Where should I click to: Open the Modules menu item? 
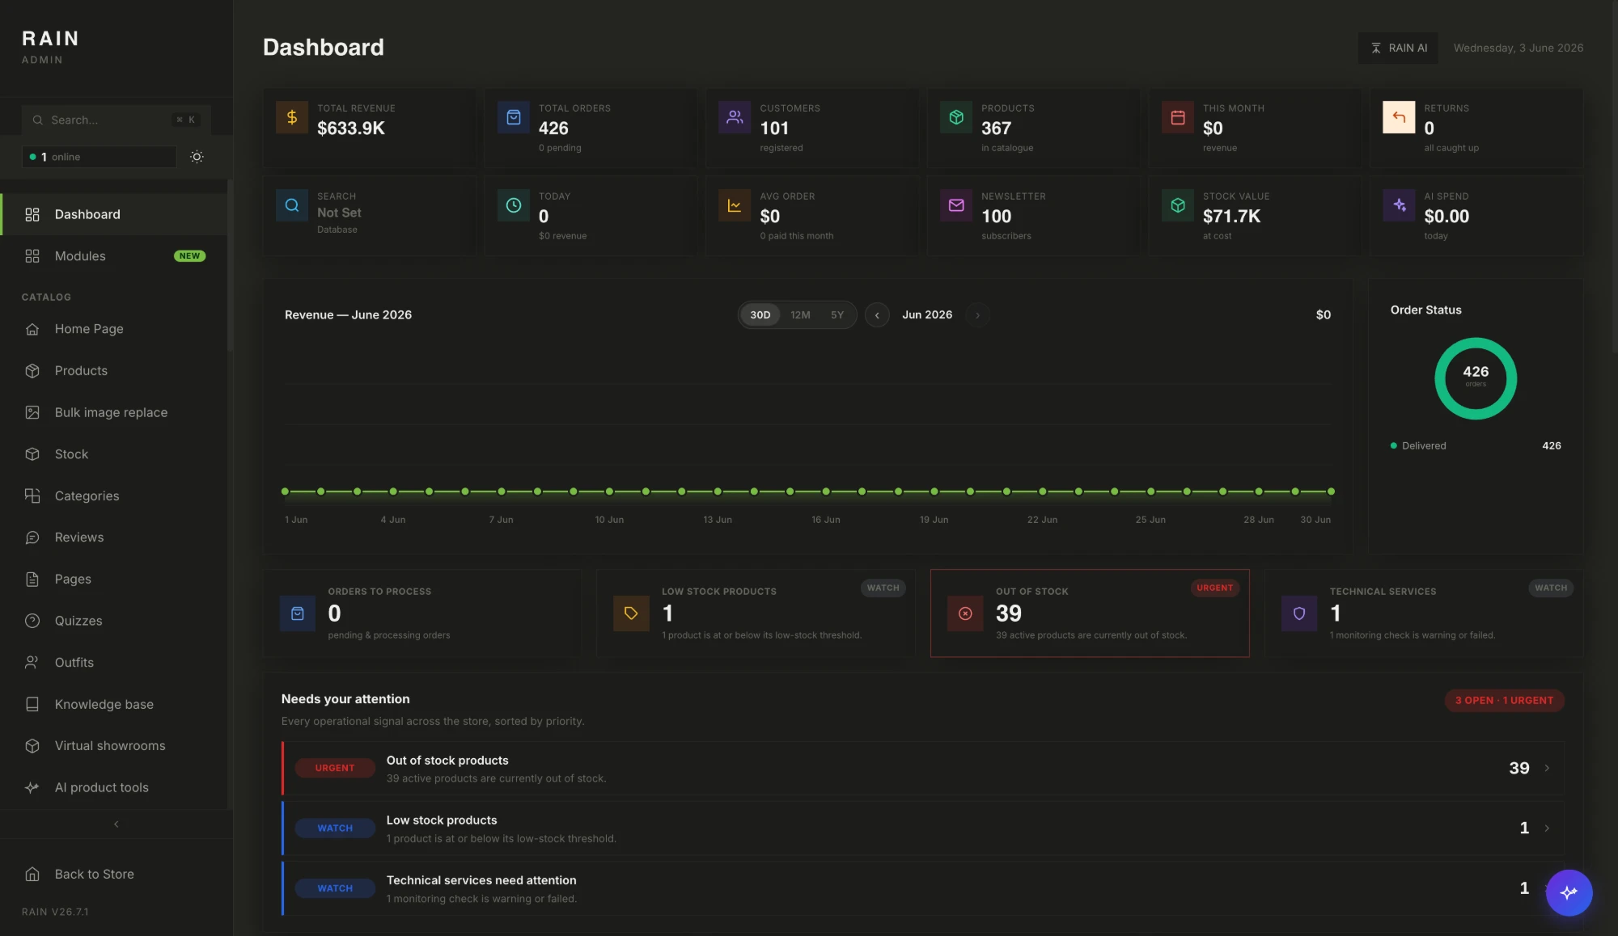(x=114, y=256)
